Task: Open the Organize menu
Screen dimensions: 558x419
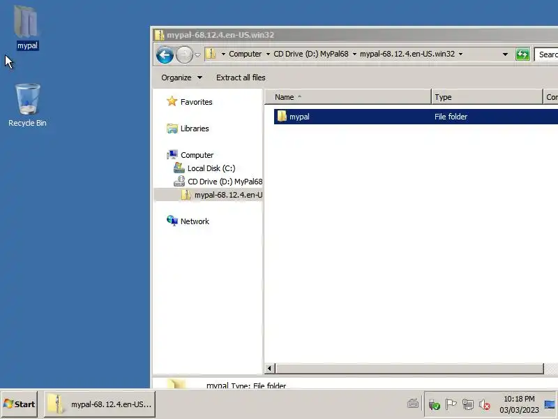Action: click(181, 78)
